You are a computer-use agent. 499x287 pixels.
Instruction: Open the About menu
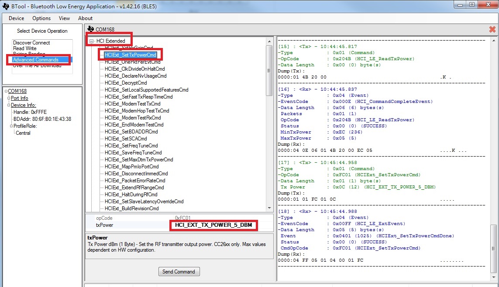85,18
